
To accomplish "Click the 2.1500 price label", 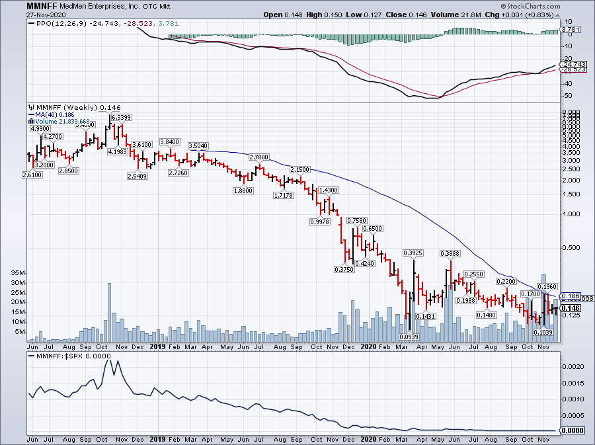I will click(x=299, y=169).
